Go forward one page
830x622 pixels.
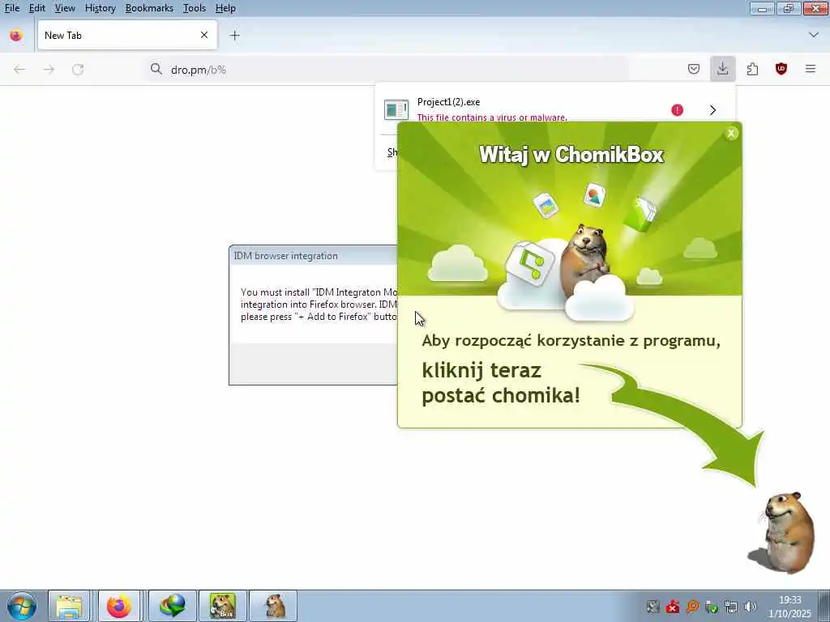49,70
